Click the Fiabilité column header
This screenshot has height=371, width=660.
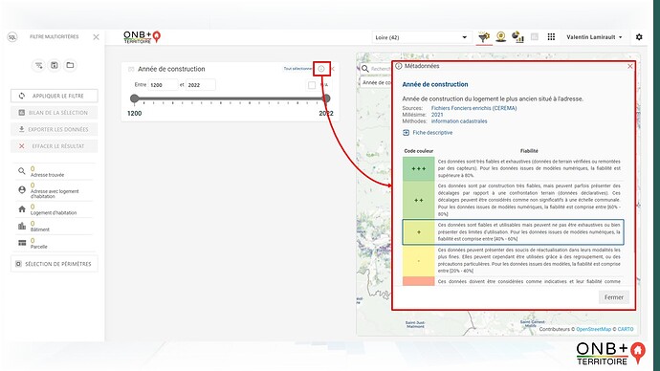[x=529, y=151]
